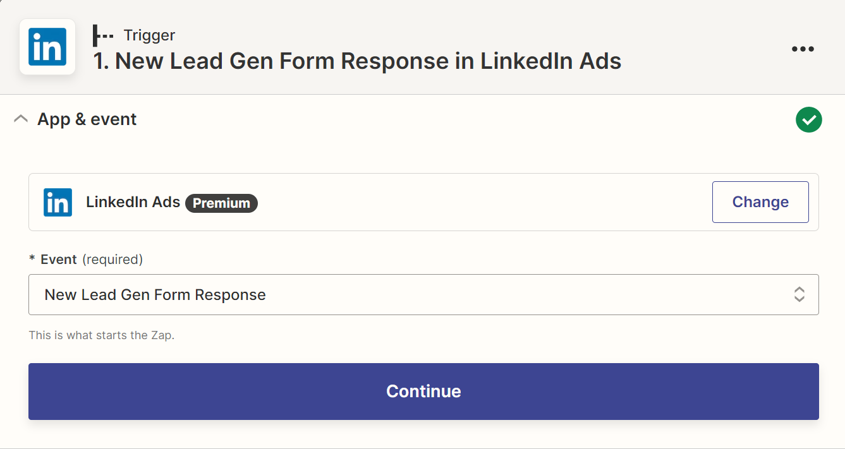Select the LinkedIn Ads app name text
Viewport: 845px width, 449px height.
click(132, 202)
